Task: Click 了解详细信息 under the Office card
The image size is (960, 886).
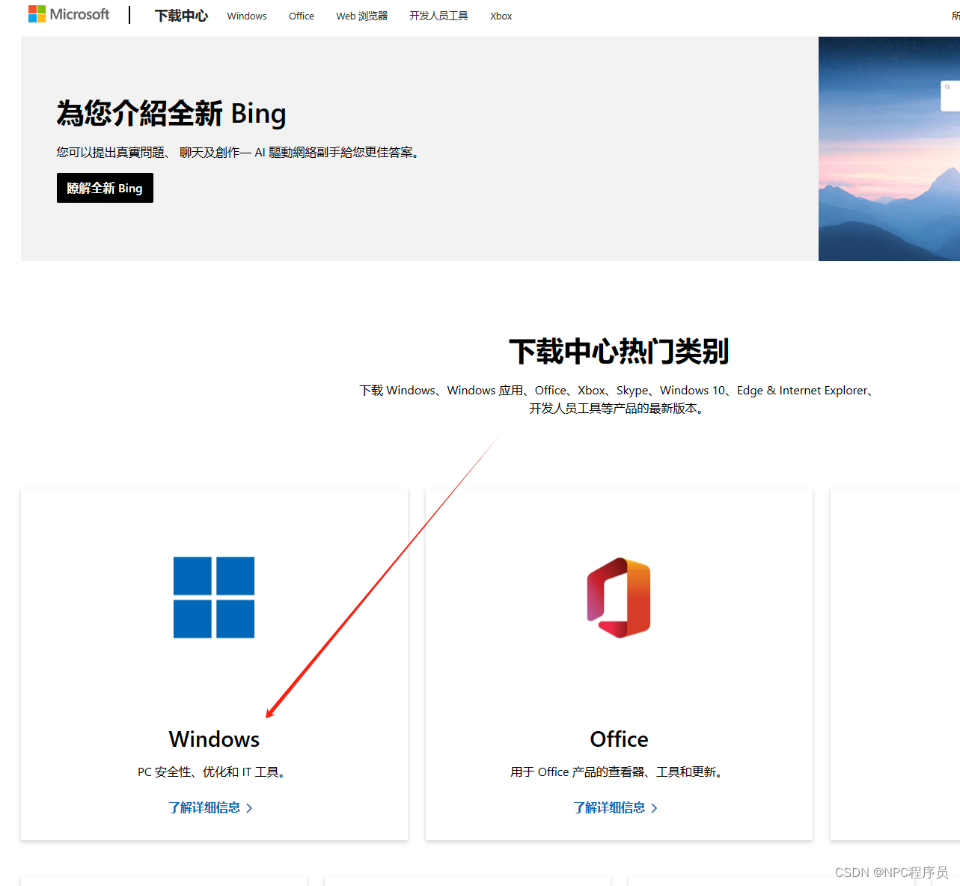Action: tap(615, 807)
